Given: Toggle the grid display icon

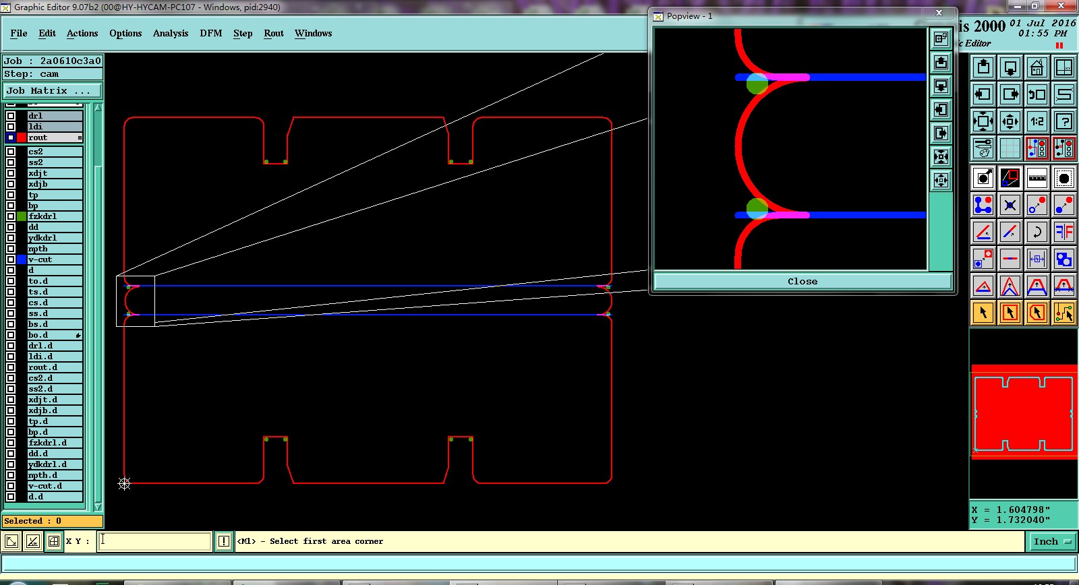Looking at the screenshot, I should 1010,148.
